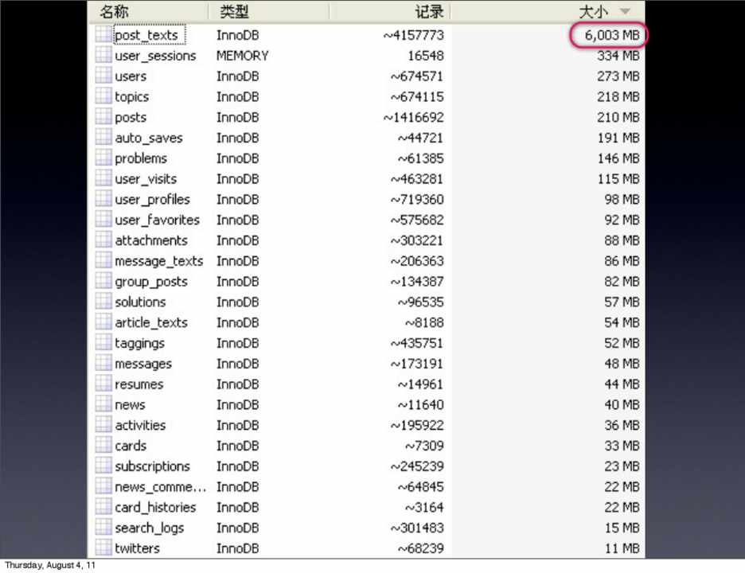Click the topics table icon

click(x=103, y=97)
